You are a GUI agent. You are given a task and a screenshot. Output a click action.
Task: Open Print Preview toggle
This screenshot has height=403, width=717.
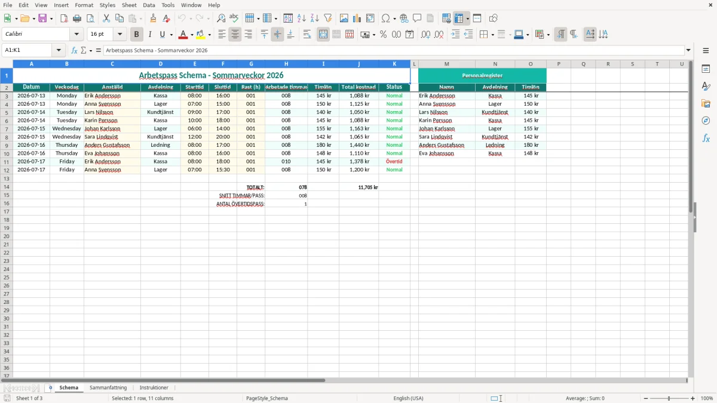90,19
